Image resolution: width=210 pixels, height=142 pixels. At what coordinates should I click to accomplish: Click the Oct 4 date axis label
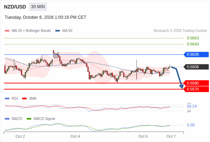tap(75, 136)
